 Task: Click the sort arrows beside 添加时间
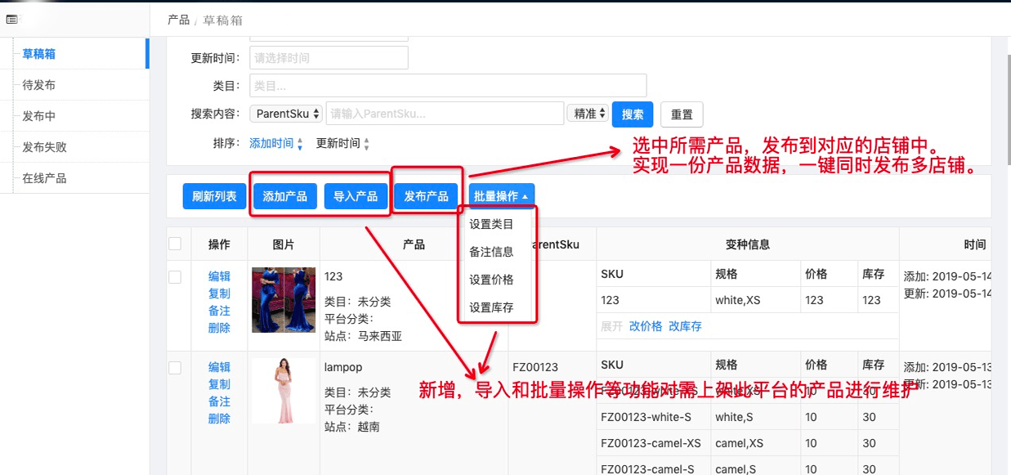pyautogui.click(x=300, y=145)
